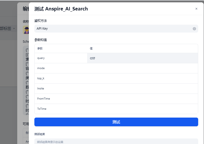Viewport: 204px width, 144px height.
Task: Click the 值 column header
Action: tap(91, 48)
